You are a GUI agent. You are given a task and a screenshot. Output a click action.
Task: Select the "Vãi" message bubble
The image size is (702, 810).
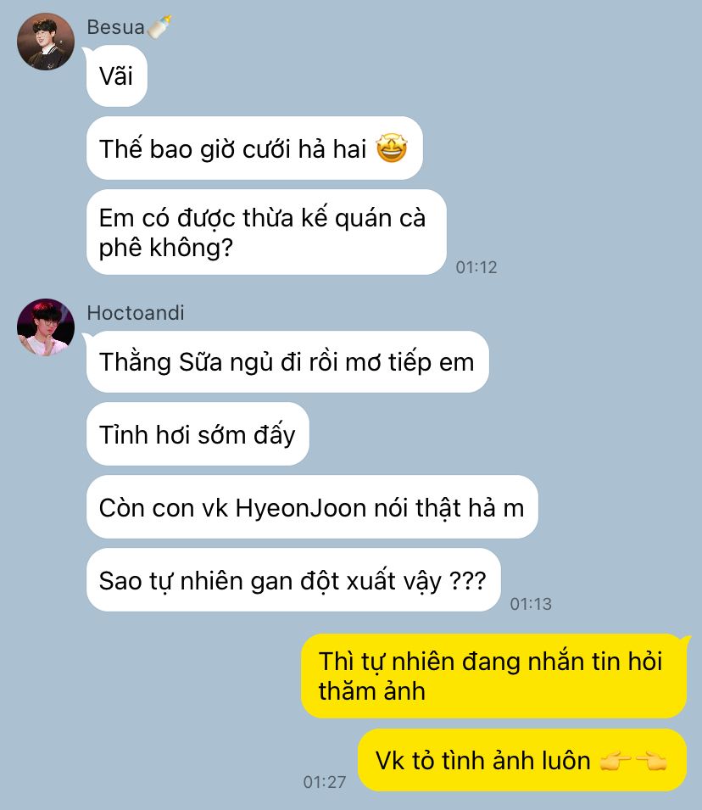pyautogui.click(x=117, y=76)
